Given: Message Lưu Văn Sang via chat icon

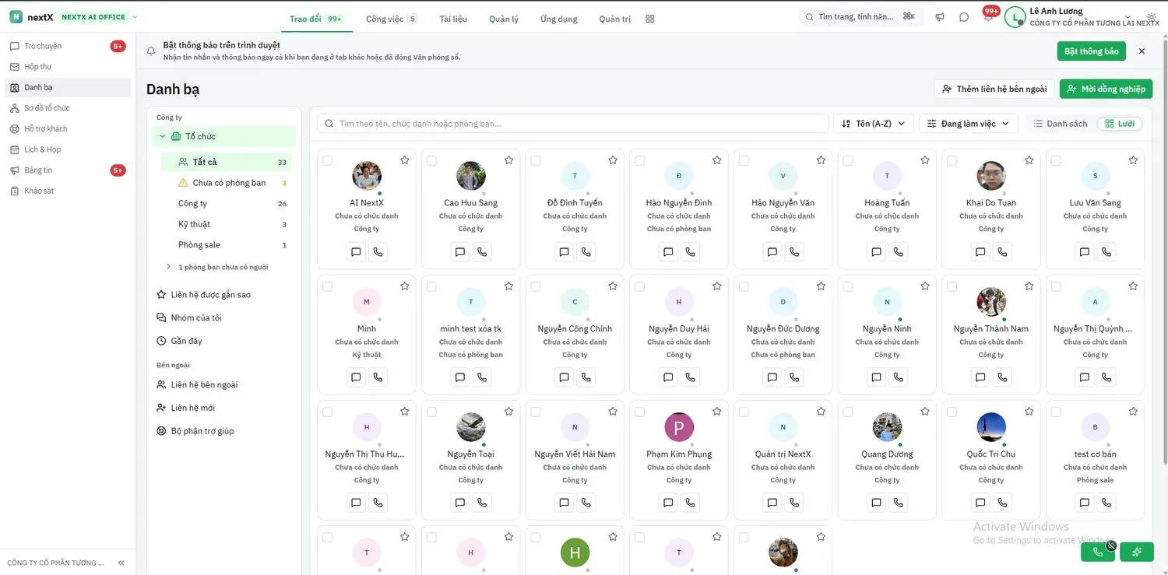Looking at the screenshot, I should (x=1085, y=251).
